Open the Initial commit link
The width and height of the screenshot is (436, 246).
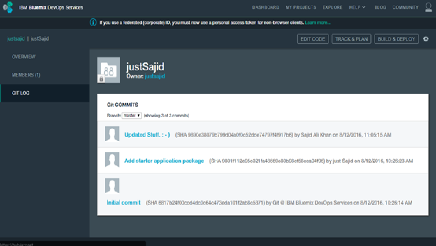click(123, 203)
